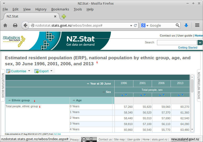The width and height of the screenshot is (203, 142).
Task: Click the NZ.Stat search go button
Action: (200, 43)
